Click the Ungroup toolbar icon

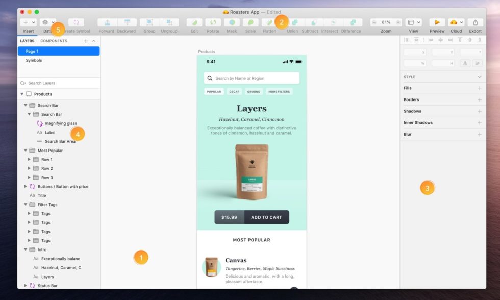(x=169, y=22)
